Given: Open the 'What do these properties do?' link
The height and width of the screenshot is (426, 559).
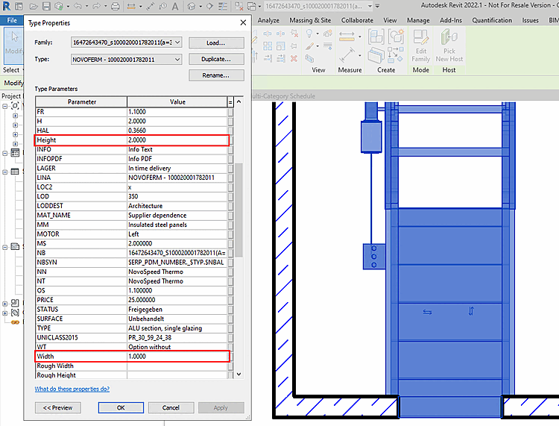Looking at the screenshot, I should (x=72, y=389).
